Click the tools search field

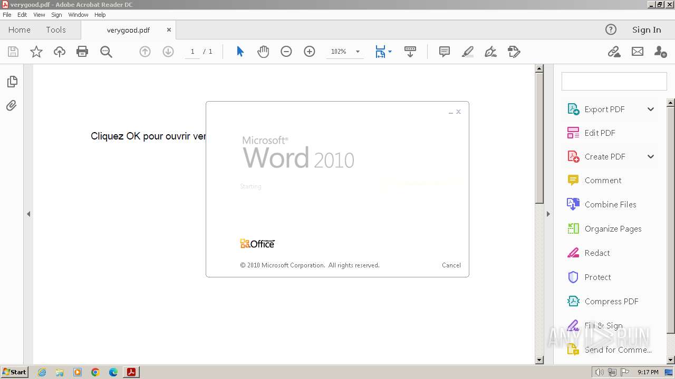tap(614, 82)
